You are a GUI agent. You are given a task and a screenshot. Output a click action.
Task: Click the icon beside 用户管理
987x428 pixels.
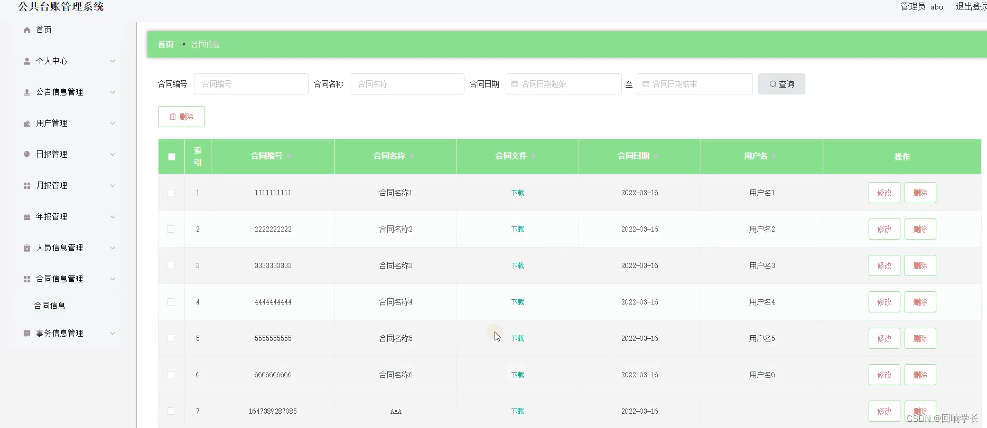[27, 123]
